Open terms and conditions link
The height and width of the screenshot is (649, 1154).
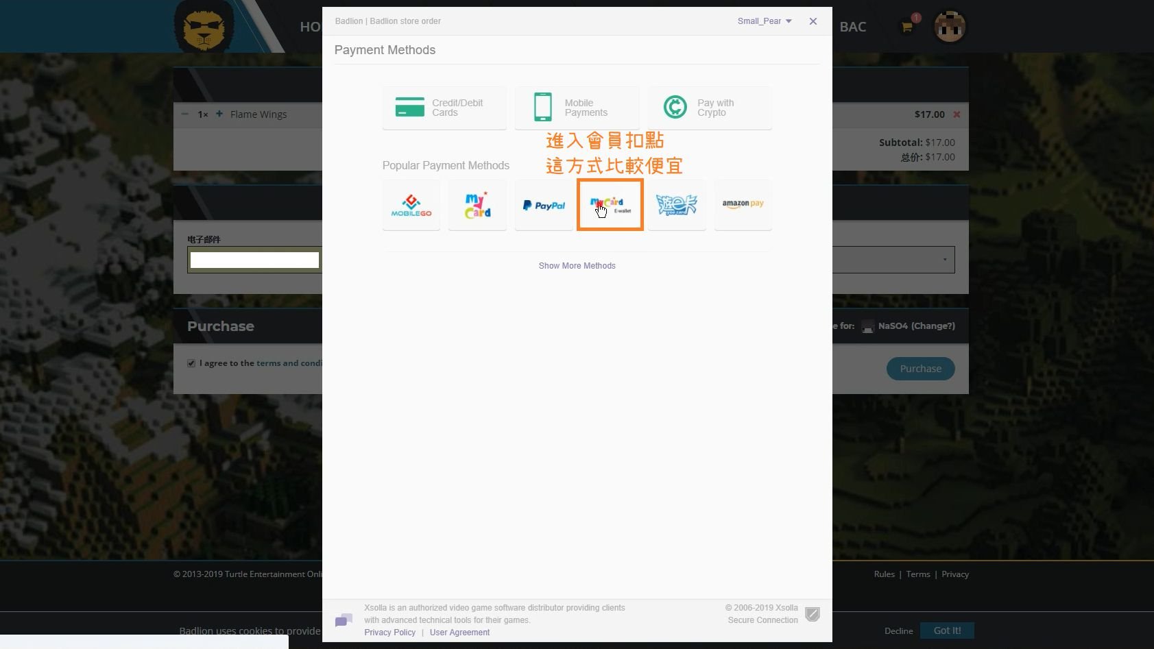coord(289,363)
